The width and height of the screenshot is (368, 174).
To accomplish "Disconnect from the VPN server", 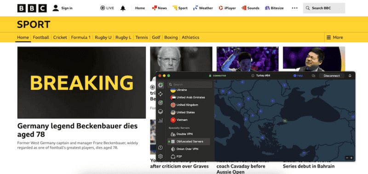I will point(332,76).
